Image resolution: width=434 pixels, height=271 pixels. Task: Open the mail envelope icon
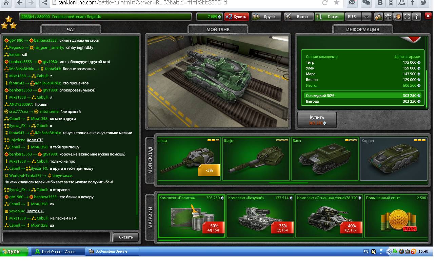353,3
